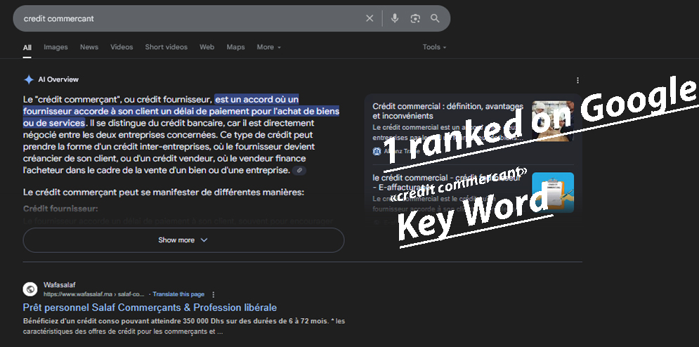Viewport: 699px width, 347px height.
Task: Open the Maps tab
Action: click(x=235, y=47)
